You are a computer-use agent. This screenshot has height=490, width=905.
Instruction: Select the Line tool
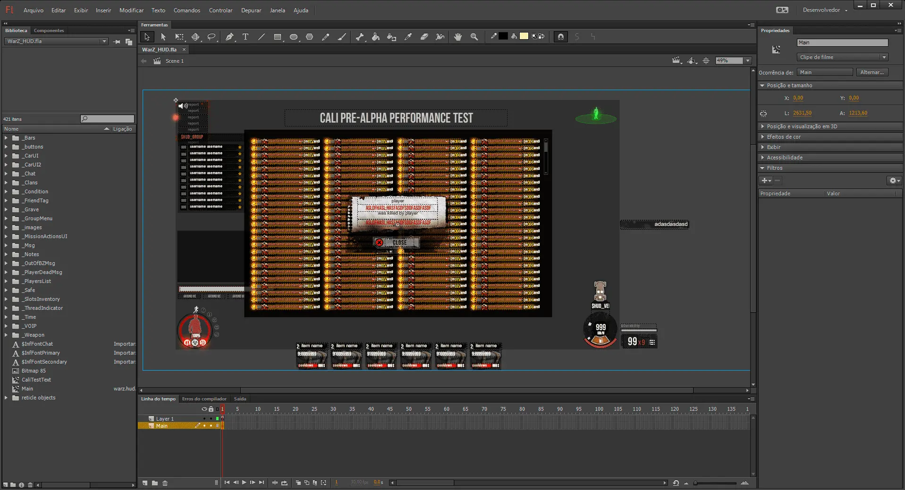pos(261,37)
